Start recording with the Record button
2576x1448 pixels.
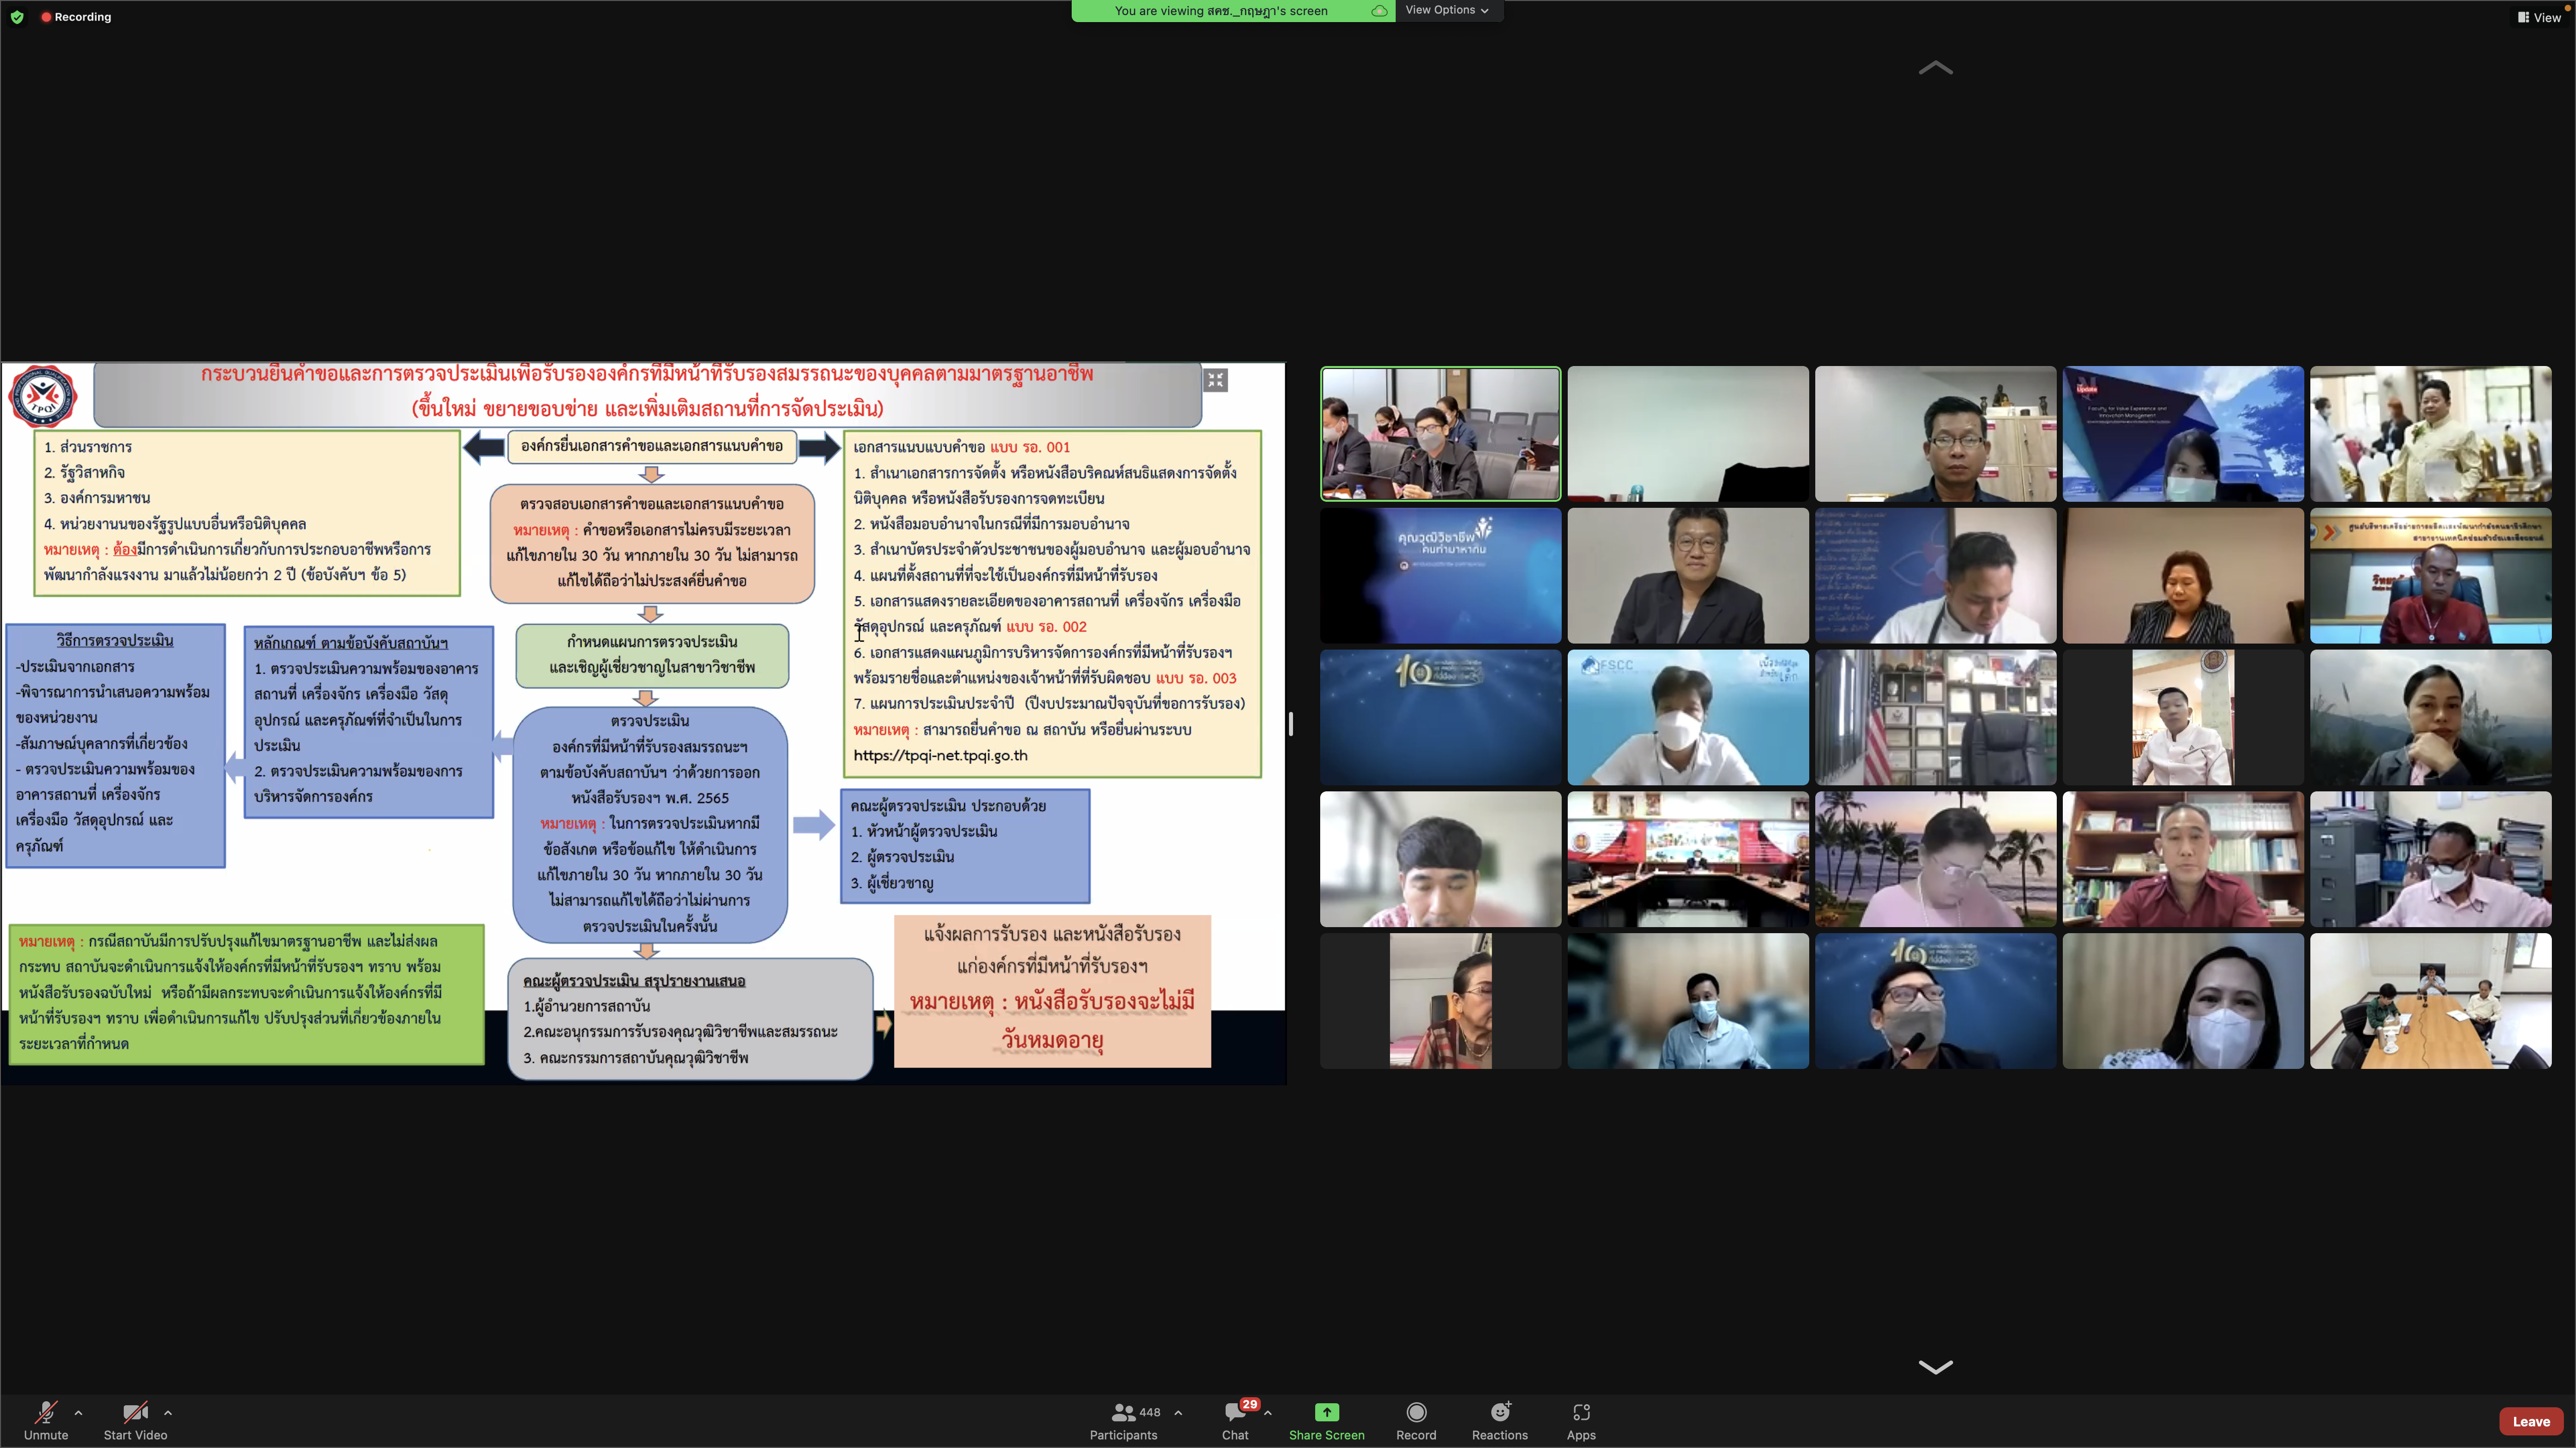tap(1416, 1420)
